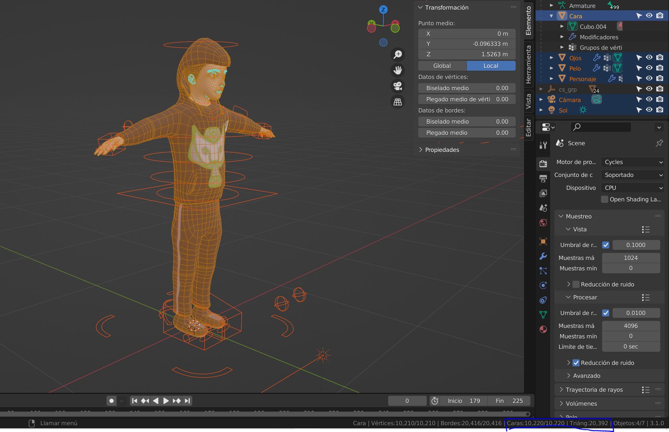This screenshot has width=669, height=432.
Task: Open the Dispositivo CPU dropdown
Action: (633, 188)
